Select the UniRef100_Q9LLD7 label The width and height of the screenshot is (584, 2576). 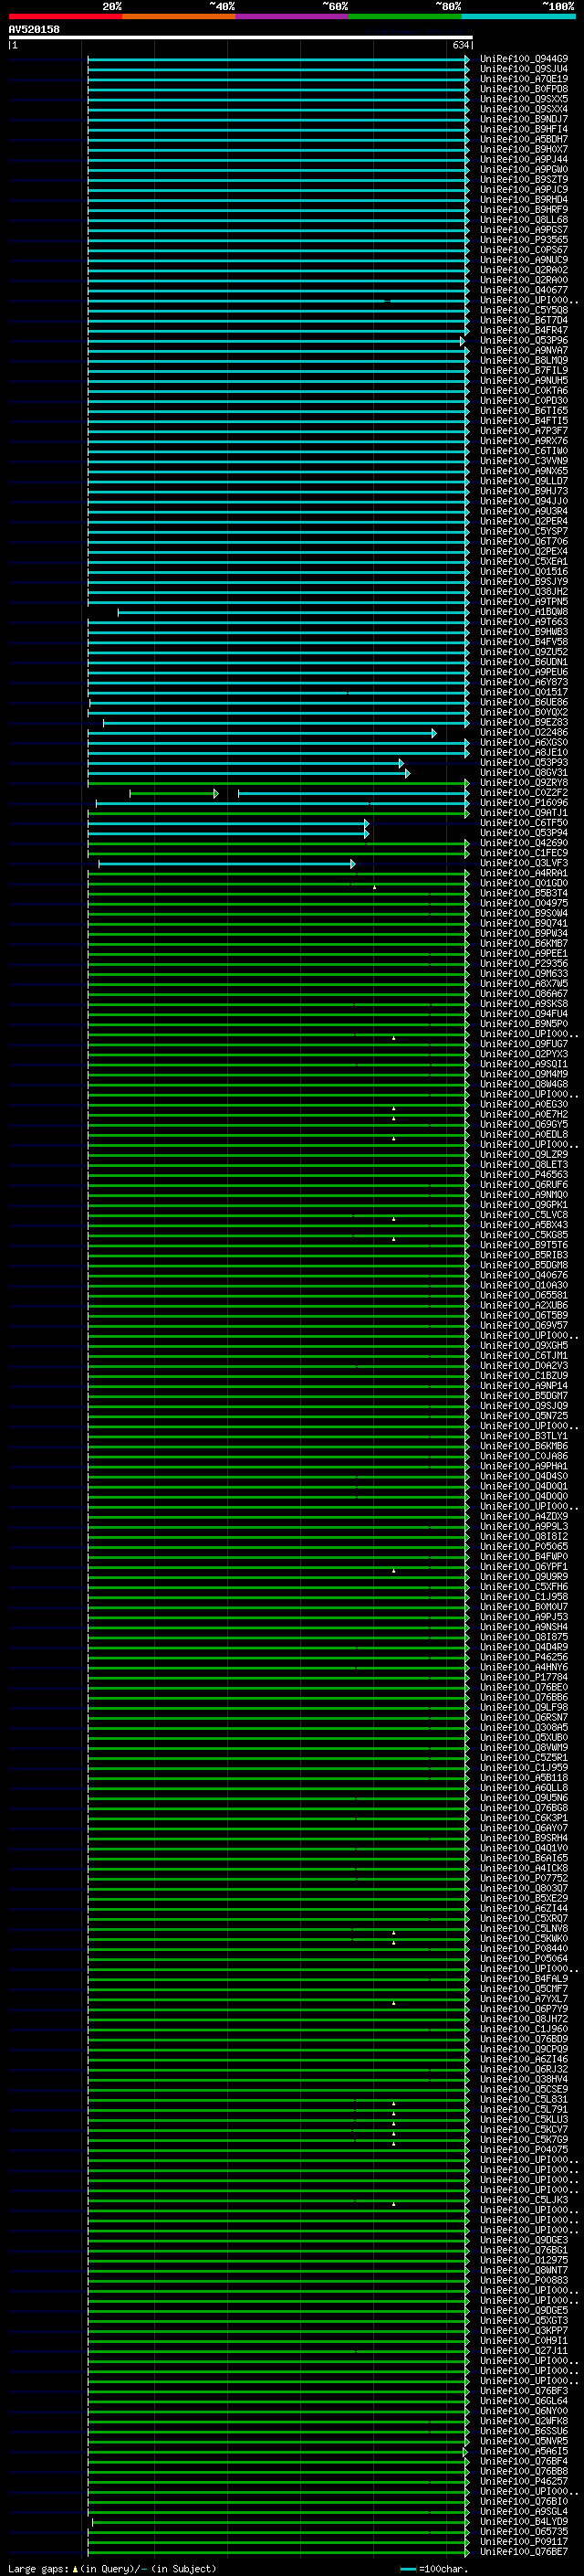(x=524, y=481)
